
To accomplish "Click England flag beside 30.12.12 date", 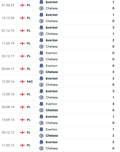I will coord(22,133).
